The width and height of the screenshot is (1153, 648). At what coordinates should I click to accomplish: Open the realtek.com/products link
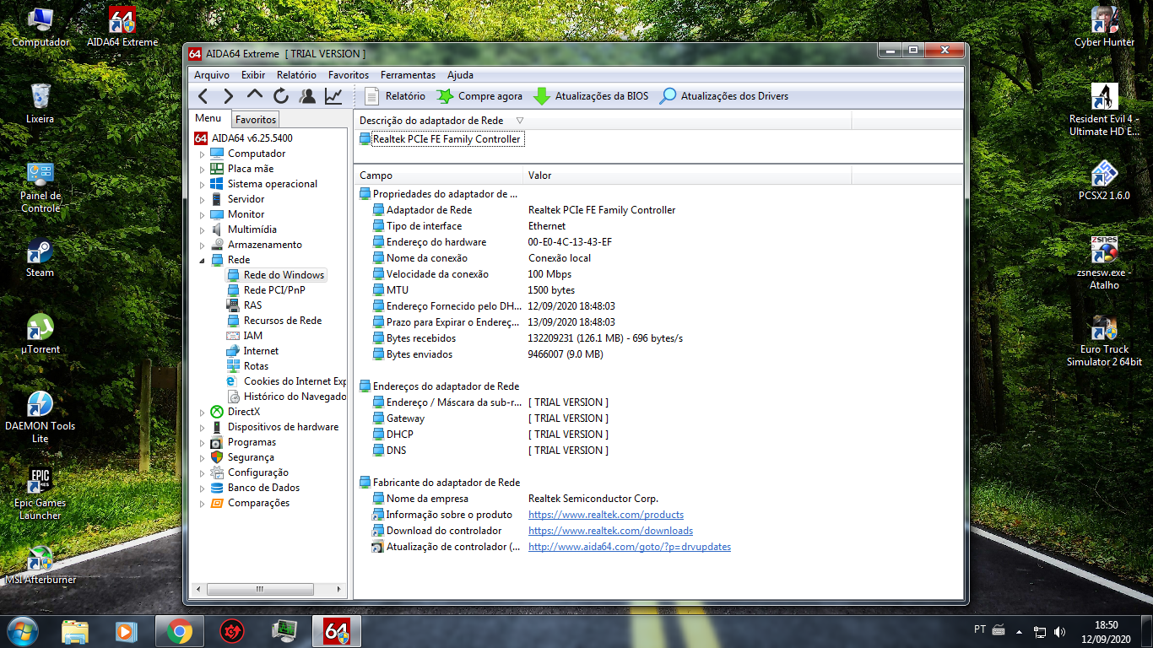click(606, 515)
